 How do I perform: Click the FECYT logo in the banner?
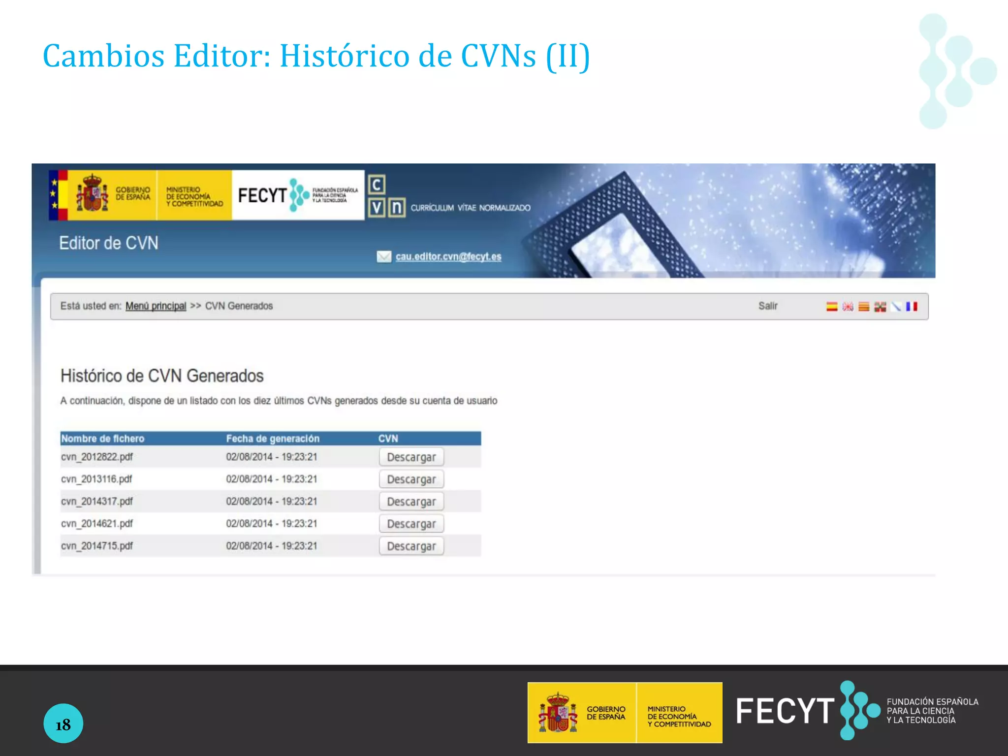298,195
